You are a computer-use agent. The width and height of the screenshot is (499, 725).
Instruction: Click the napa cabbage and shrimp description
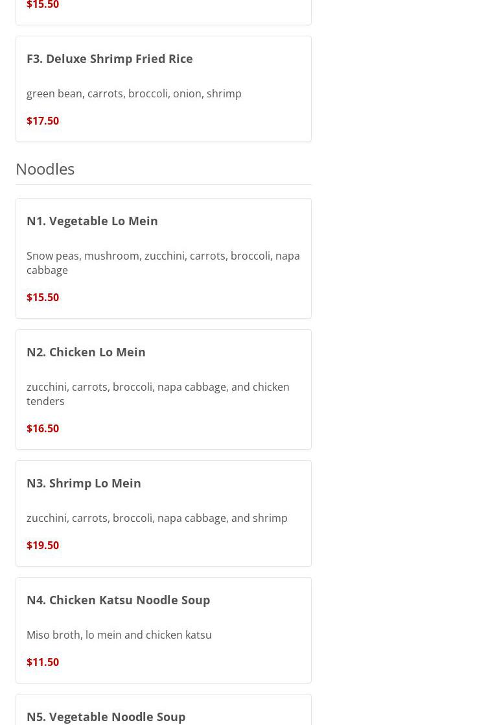click(157, 518)
